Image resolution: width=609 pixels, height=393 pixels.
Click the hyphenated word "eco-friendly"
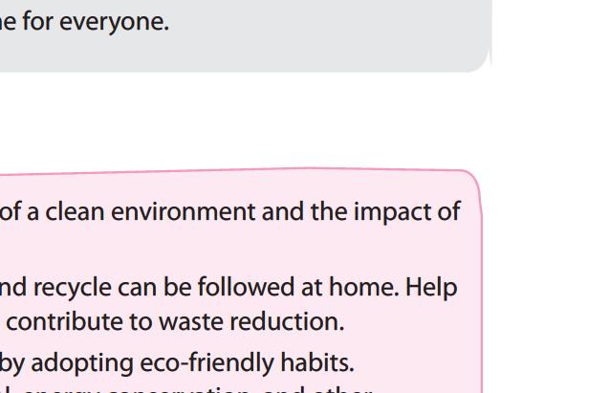tap(207, 363)
